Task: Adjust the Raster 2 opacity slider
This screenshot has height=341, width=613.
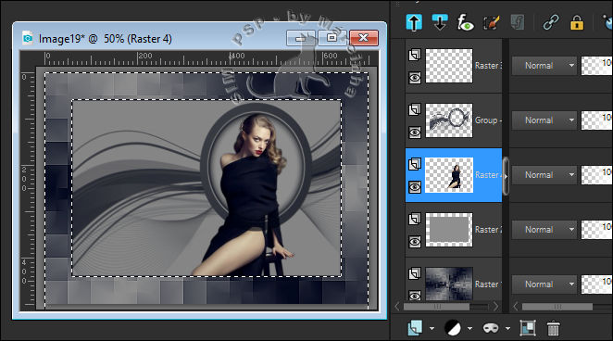Action: coord(597,230)
